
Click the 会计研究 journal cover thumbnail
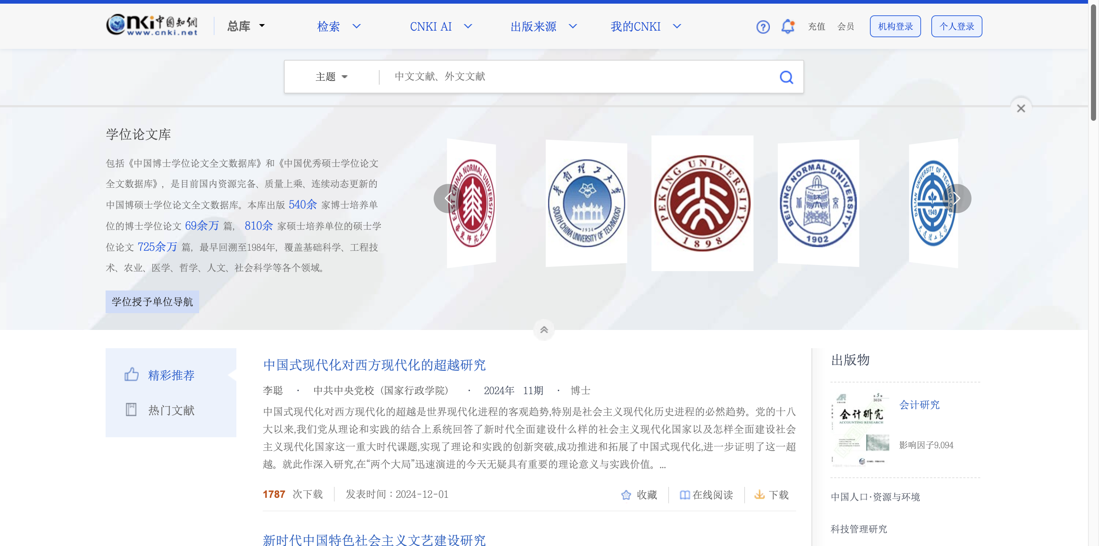[860, 430]
